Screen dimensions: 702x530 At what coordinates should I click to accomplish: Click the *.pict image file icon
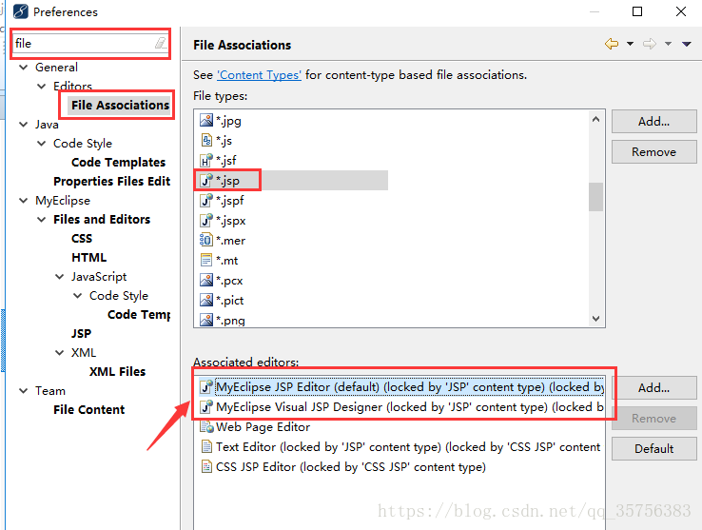206,300
